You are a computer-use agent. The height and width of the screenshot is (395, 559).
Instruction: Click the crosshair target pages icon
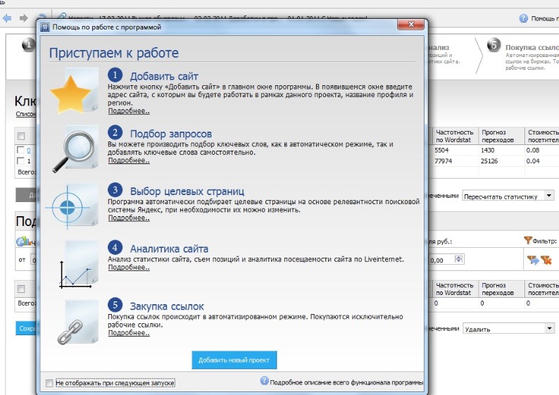pos(68,207)
